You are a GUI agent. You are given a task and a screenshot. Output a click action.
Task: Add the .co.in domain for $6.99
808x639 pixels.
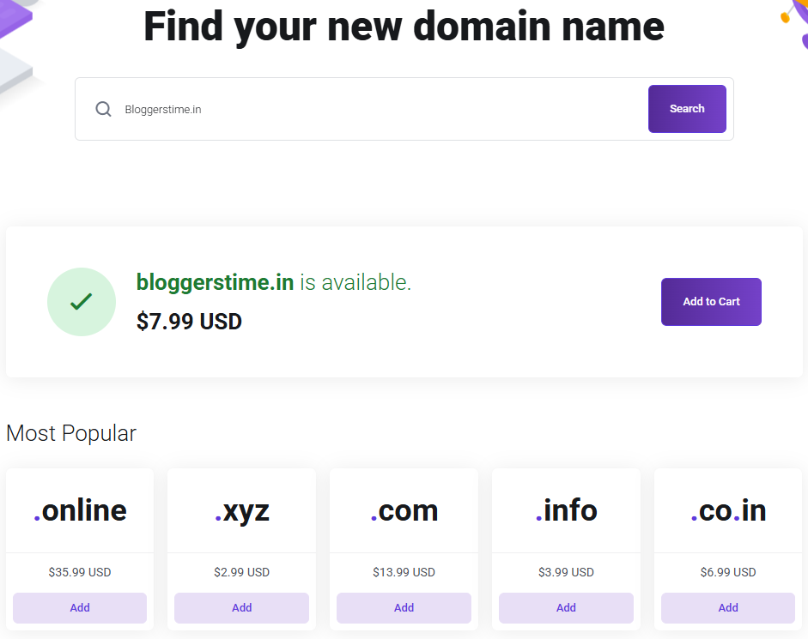(x=727, y=607)
